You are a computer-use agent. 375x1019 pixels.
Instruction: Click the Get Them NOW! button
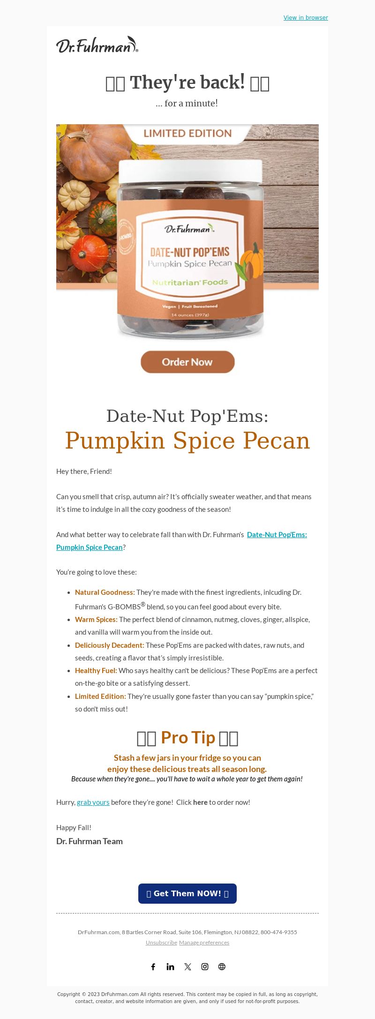[187, 893]
